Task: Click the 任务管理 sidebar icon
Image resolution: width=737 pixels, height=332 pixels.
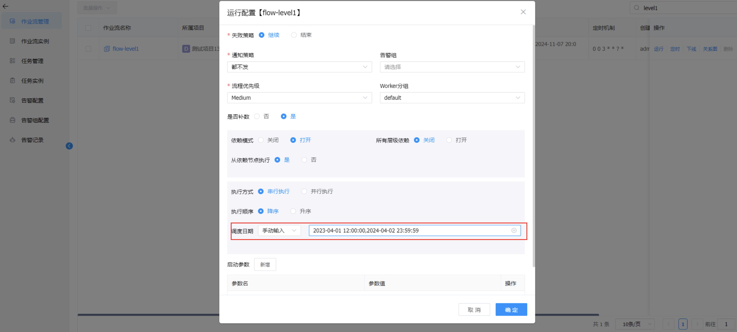Action: [x=13, y=61]
